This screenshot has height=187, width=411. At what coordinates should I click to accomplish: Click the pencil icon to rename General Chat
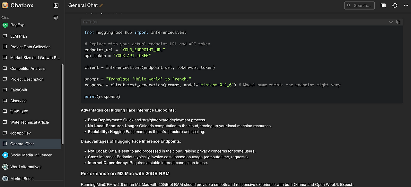[x=101, y=5]
